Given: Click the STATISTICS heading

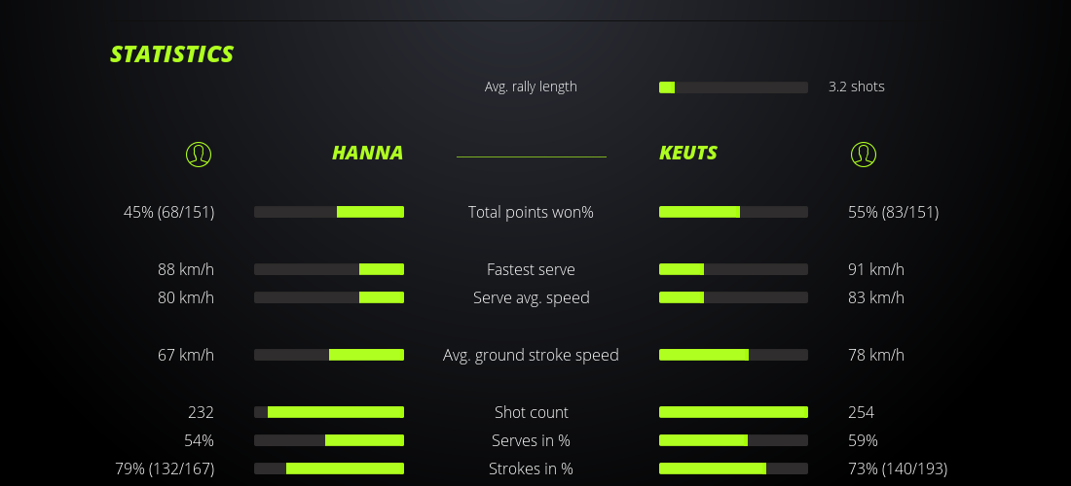Looking at the screenshot, I should point(171,54).
